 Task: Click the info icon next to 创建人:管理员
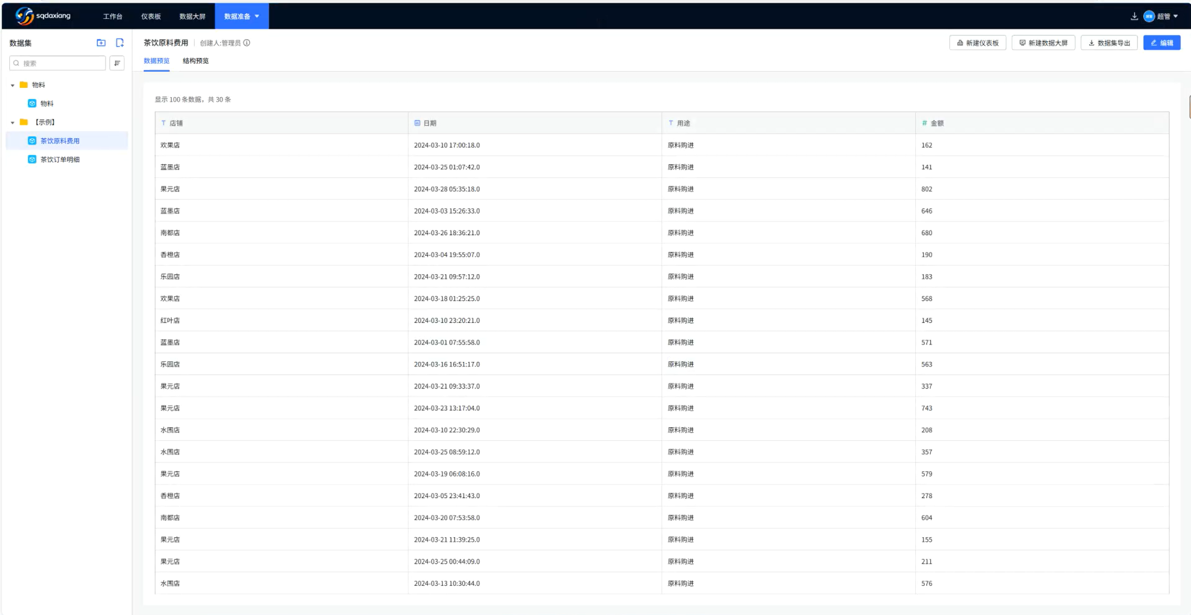(247, 43)
